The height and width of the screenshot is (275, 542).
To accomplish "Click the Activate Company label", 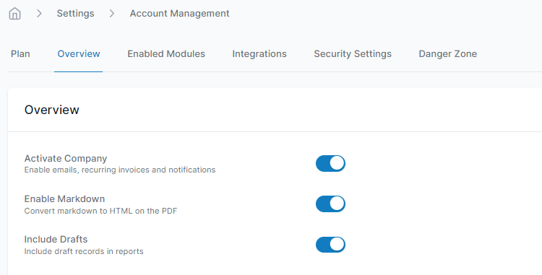I will point(66,158).
